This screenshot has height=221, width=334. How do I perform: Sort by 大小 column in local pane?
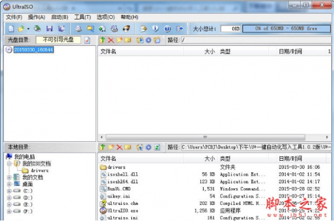(200, 158)
